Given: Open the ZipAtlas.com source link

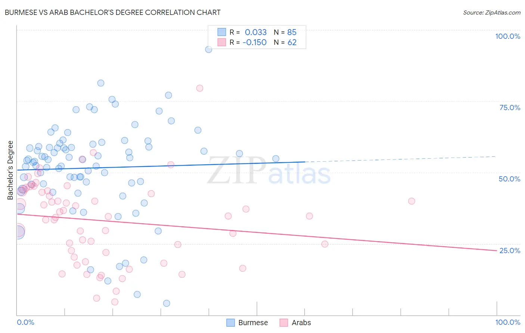Looking at the screenshot, I should tap(492, 12).
